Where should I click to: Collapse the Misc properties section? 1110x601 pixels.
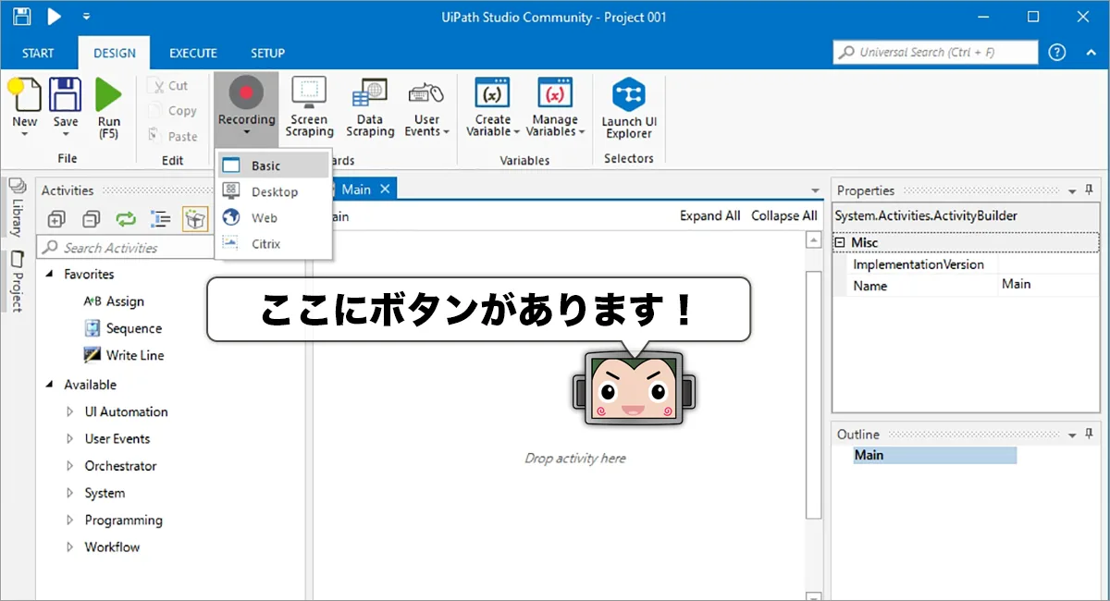(x=840, y=242)
